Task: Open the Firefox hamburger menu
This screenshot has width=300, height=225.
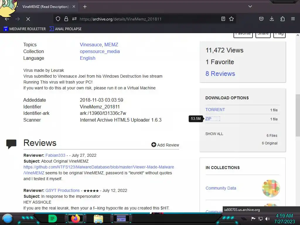Action: tap(293, 19)
